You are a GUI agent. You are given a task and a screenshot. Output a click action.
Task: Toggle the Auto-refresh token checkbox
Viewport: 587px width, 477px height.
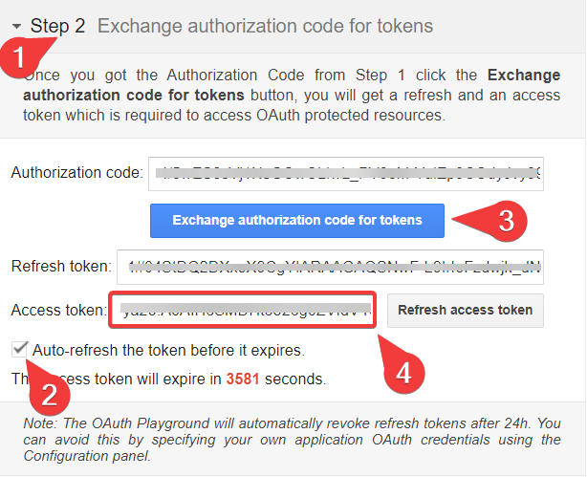point(20,349)
